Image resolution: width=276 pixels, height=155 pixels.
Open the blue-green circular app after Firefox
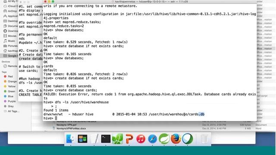(x=188, y=139)
